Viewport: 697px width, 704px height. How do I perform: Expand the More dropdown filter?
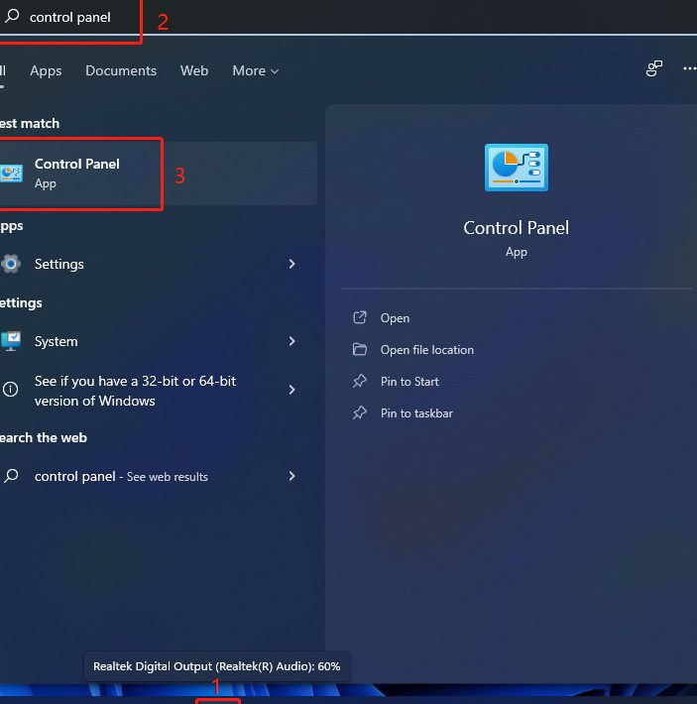256,71
